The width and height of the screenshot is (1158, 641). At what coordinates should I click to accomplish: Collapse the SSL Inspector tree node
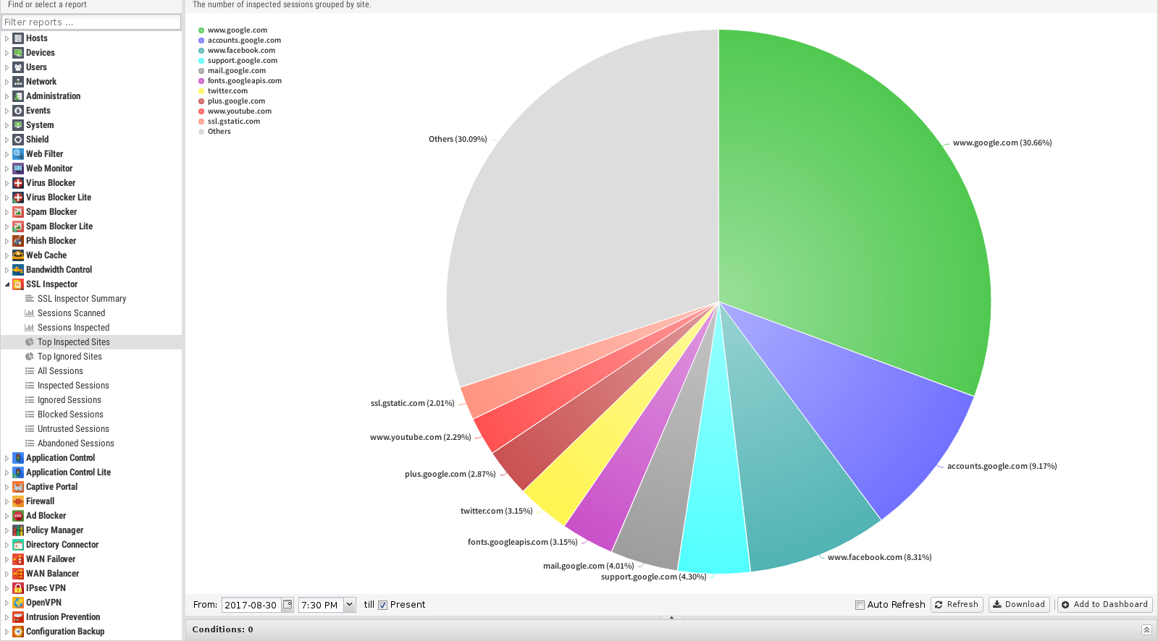click(7, 284)
